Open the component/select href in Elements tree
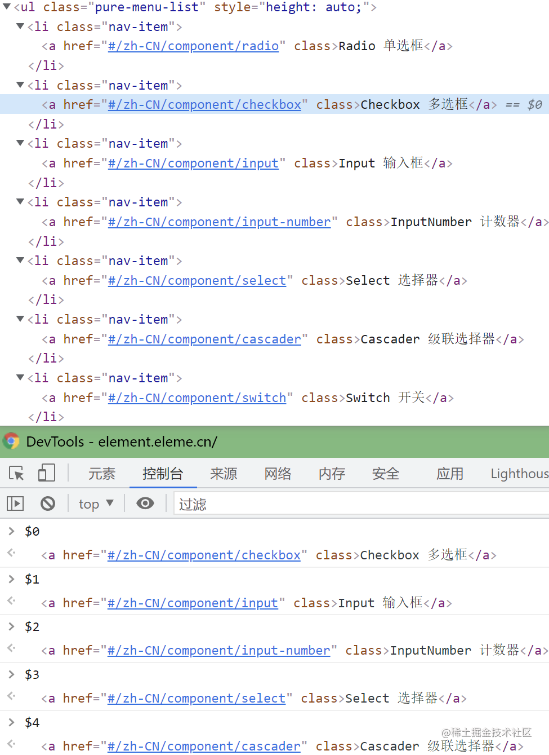 coord(197,281)
